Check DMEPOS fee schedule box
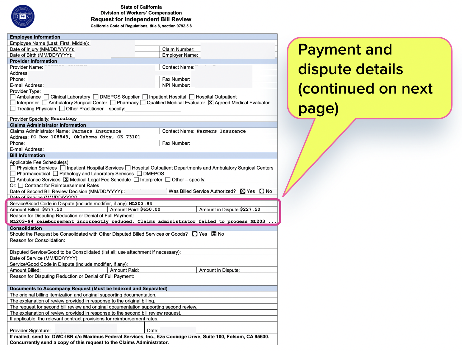The width and height of the screenshot is (462, 351). 139,173
